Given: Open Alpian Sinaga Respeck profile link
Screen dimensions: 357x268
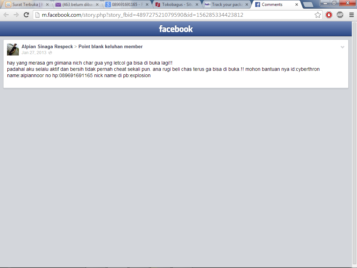Looking at the screenshot, I should [47, 46].
